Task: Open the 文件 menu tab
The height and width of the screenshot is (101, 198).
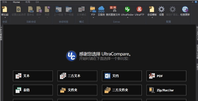Action: pos(5,2)
